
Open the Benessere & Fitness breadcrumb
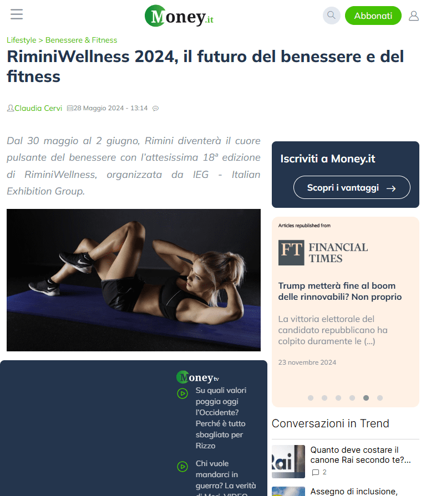click(81, 40)
